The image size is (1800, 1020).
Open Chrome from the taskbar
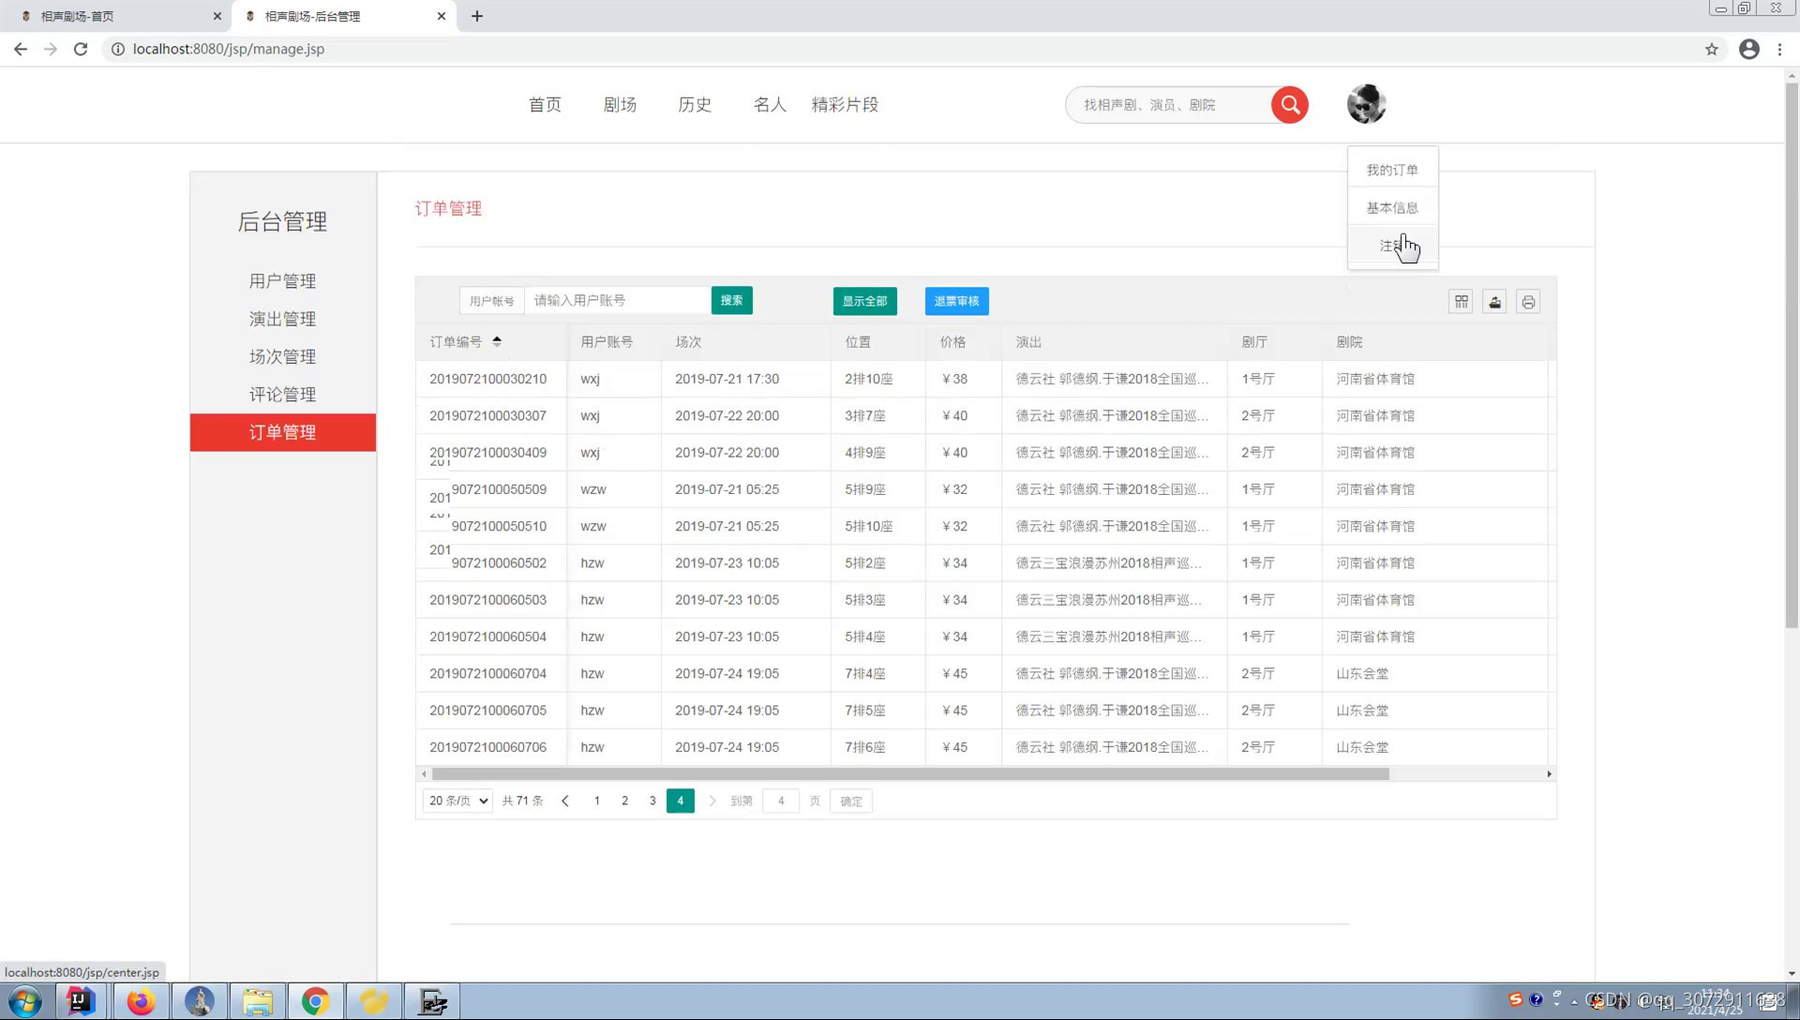click(x=316, y=1001)
